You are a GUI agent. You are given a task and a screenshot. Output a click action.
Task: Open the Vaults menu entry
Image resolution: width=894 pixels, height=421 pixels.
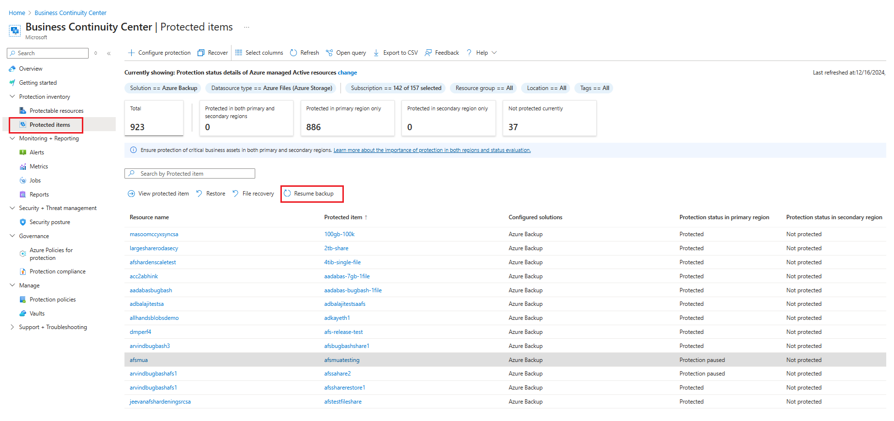37,314
